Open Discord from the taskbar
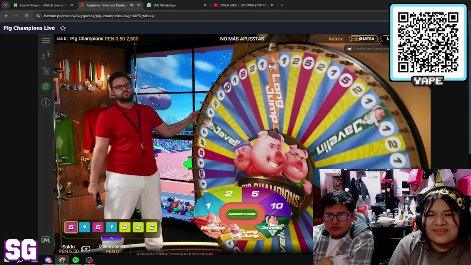This screenshot has height=265, width=471. (x=48, y=260)
